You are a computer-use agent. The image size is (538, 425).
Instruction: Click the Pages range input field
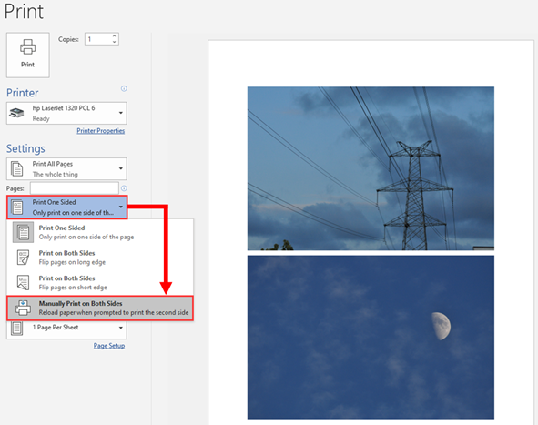75,188
